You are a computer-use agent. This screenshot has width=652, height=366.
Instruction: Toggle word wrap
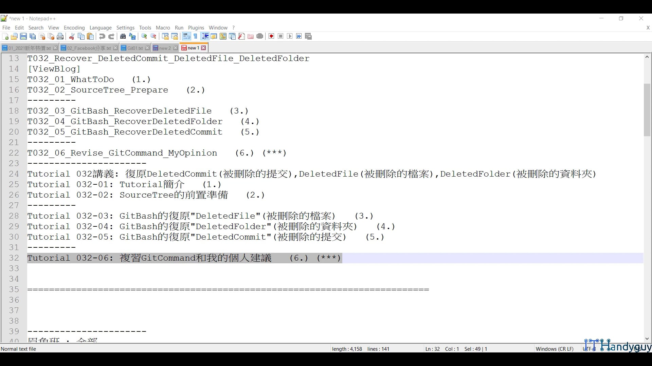186,36
